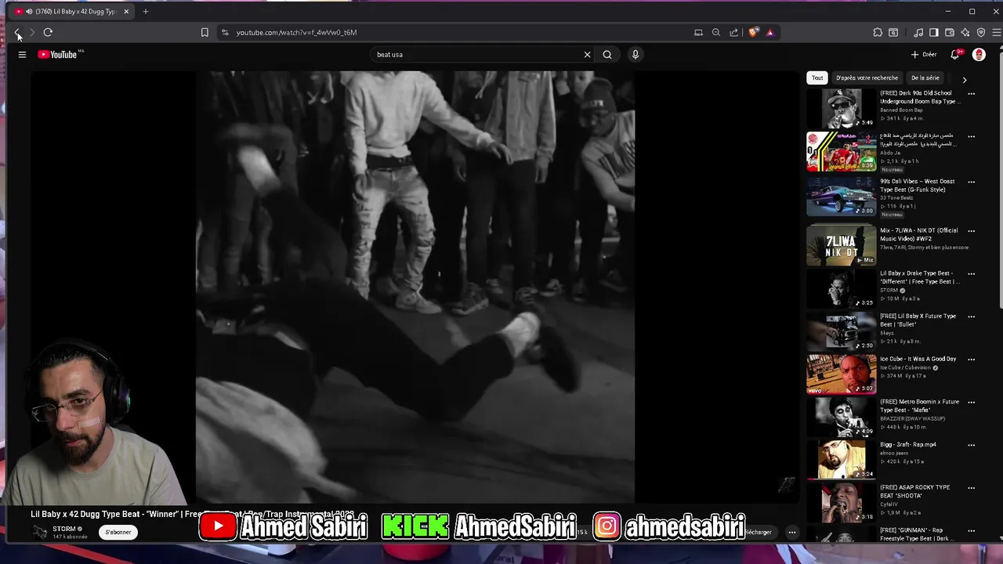Open the zoom level icon in address bar
Screen dimensions: 1003x564
[x=716, y=32]
